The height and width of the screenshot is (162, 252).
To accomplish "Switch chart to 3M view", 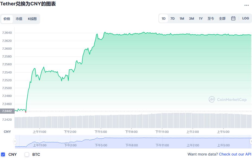I will [x=191, y=18].
